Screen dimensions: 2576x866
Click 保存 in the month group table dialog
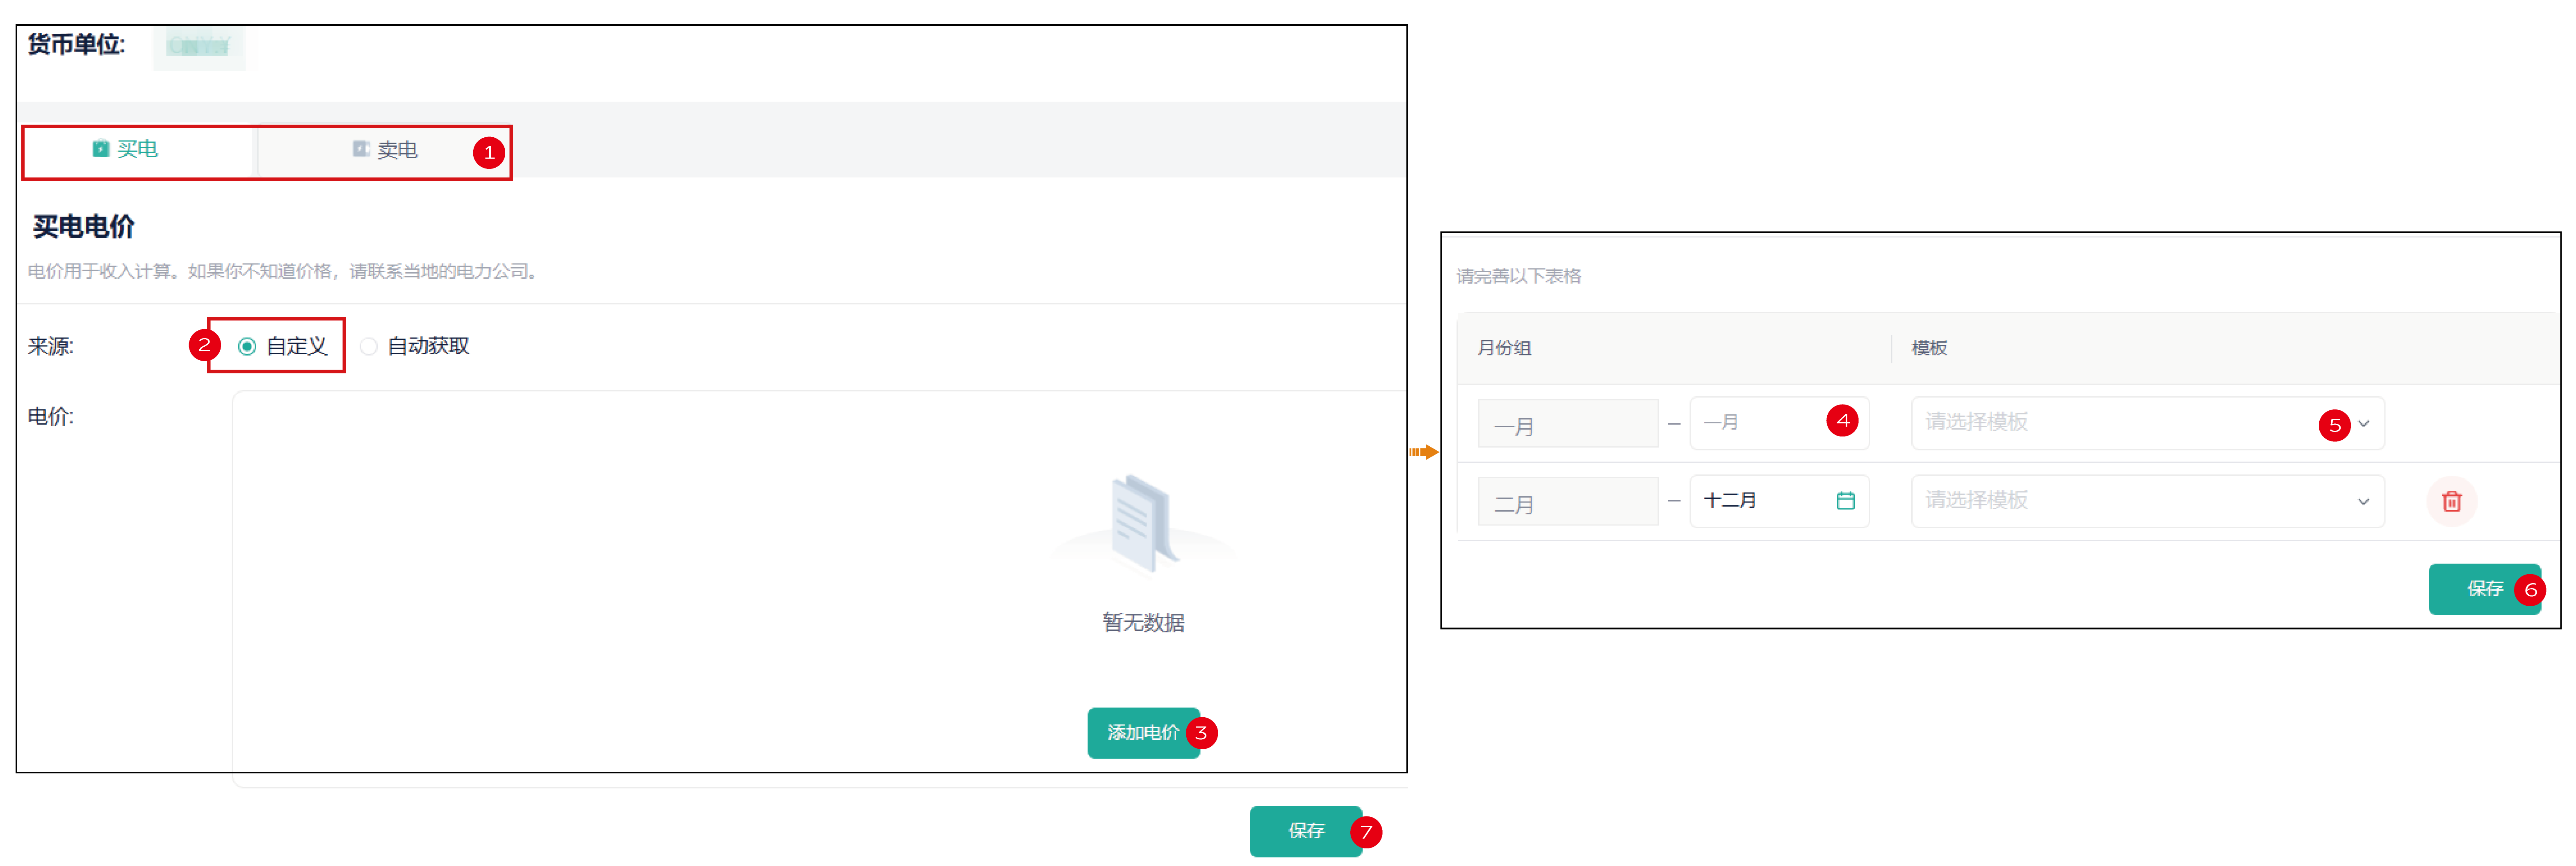pyautogui.click(x=2484, y=589)
